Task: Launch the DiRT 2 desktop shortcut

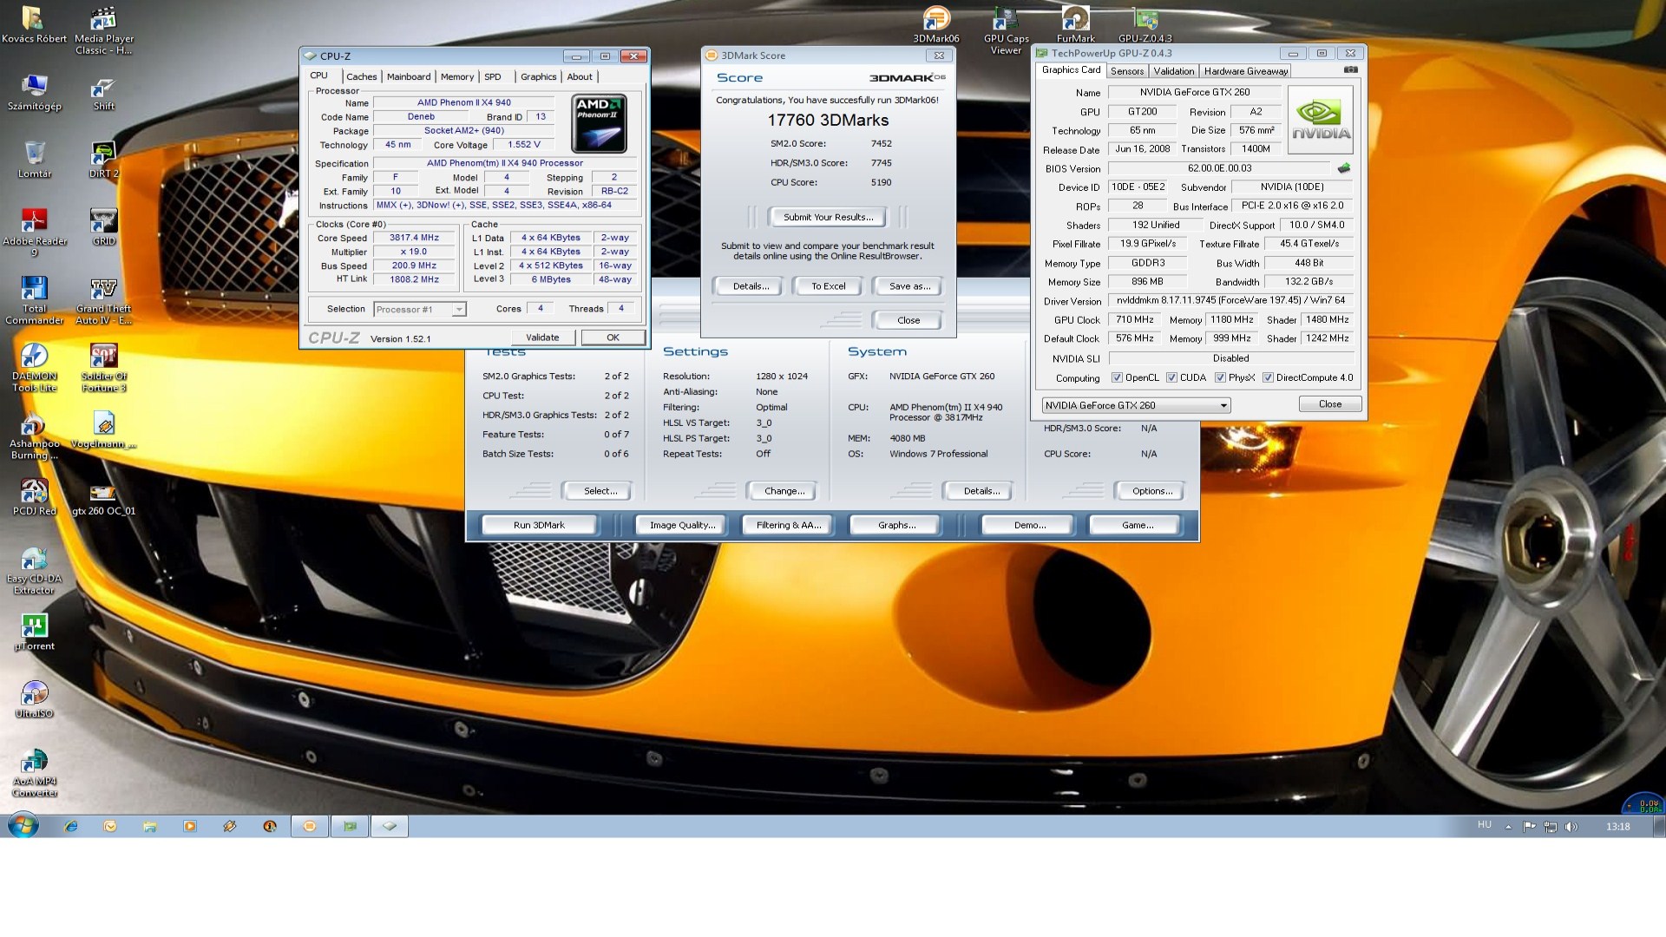Action: (103, 160)
